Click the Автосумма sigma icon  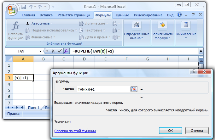(x=28, y=23)
